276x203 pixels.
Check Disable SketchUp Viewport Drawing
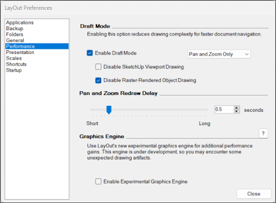pyautogui.click(x=98, y=67)
